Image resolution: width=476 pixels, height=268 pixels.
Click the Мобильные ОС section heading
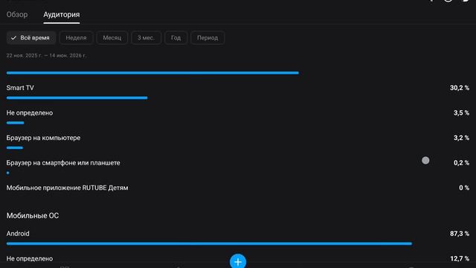(33, 215)
